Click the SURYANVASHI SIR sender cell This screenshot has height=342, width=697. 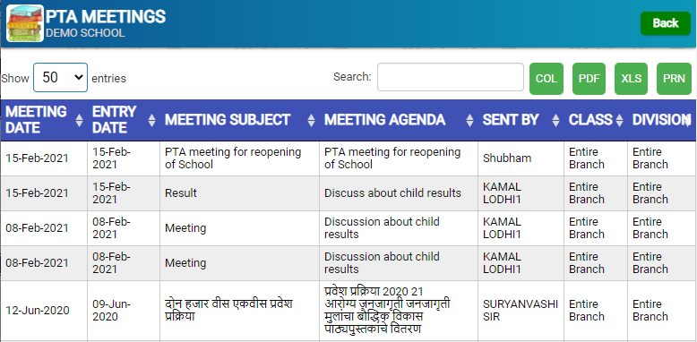click(521, 311)
